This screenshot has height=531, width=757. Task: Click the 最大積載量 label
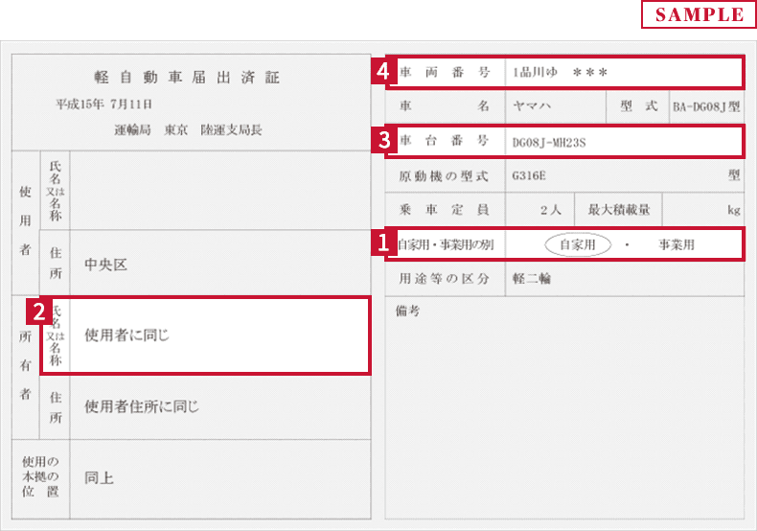coord(618,210)
